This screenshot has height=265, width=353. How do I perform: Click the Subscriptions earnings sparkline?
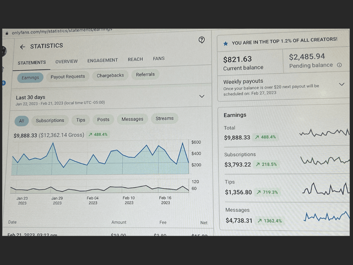325,161
